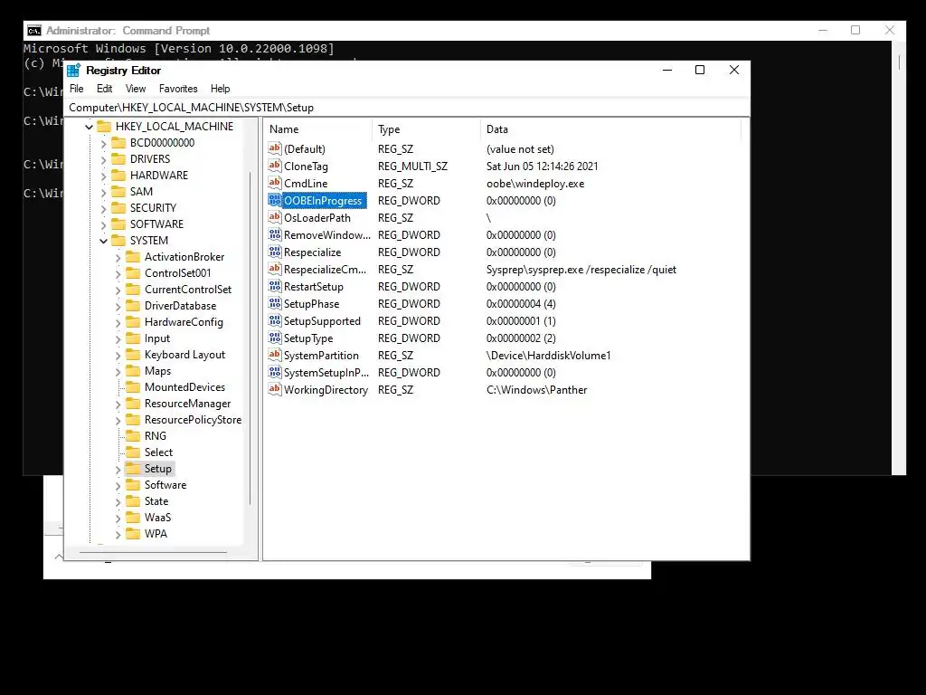Image resolution: width=926 pixels, height=695 pixels.
Task: Maximize the Registry Editor window
Action: point(700,70)
